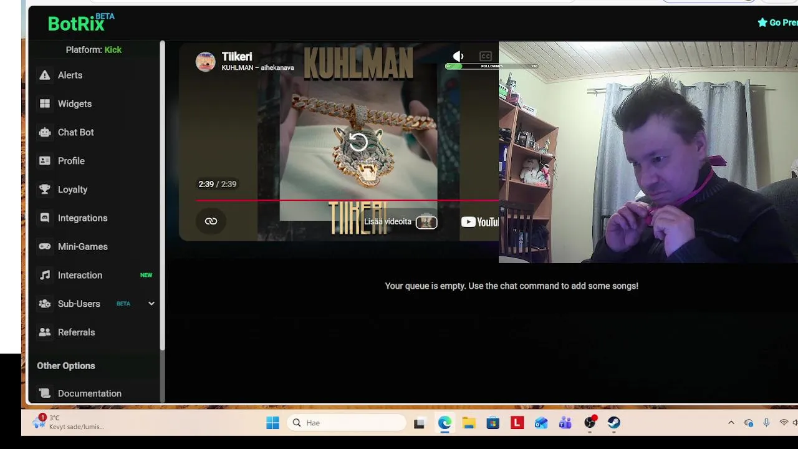Open the red L app on the taskbar
The image size is (798, 449).
tap(517, 423)
